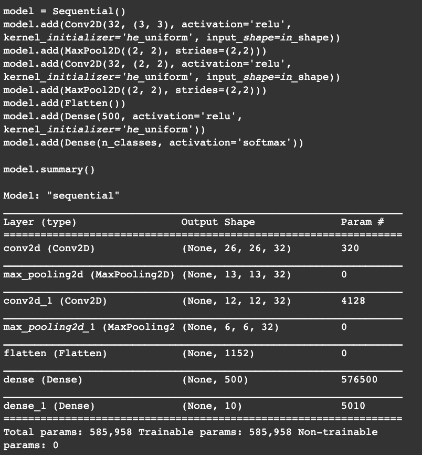This screenshot has width=422, height=455.
Task: Select the conv2d (Conv2D) row name
Action: pyautogui.click(x=49, y=249)
